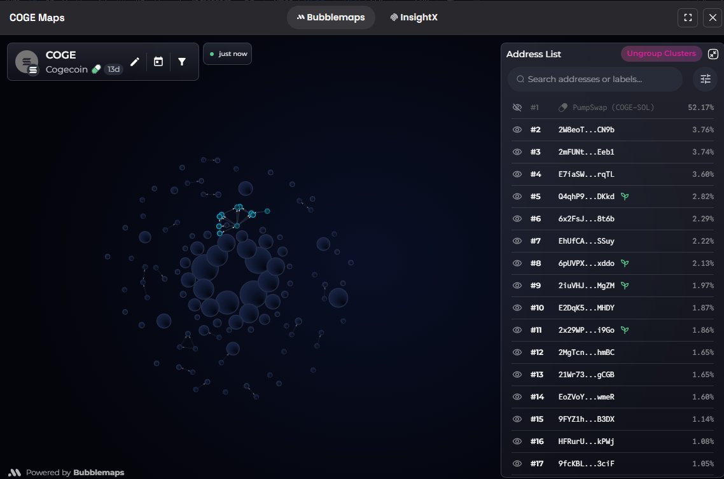This screenshot has height=479, width=724.
Task: Hide address #2 2W8eoT...CN9b
Action: tap(517, 130)
